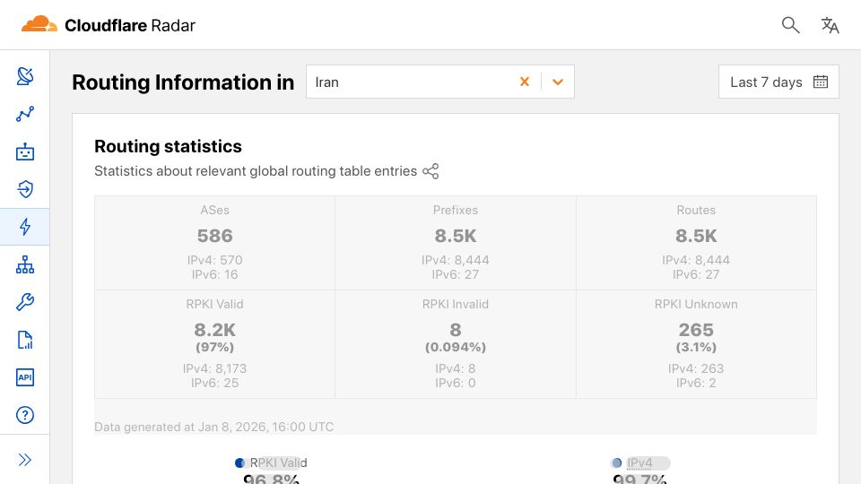
Task: Expand the location dropdown arrow
Action: [x=558, y=82]
